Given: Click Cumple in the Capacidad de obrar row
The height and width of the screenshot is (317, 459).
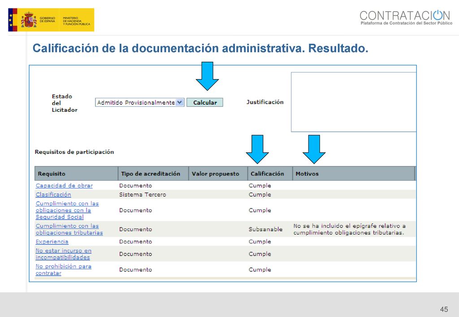Looking at the screenshot, I should [x=260, y=186].
